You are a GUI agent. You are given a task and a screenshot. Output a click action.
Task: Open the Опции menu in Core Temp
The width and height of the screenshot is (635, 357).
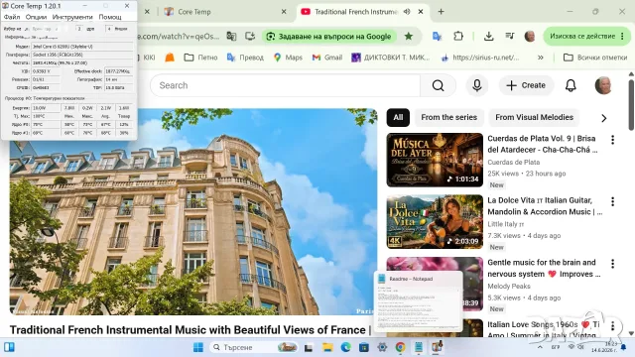click(x=36, y=17)
